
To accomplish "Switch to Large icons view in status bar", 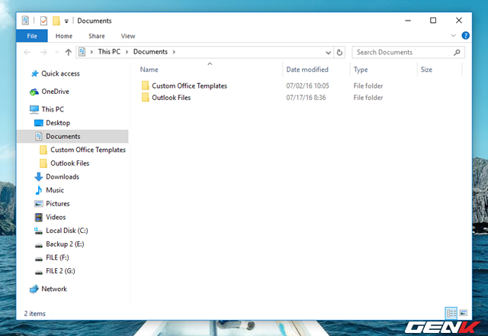I will (x=464, y=313).
